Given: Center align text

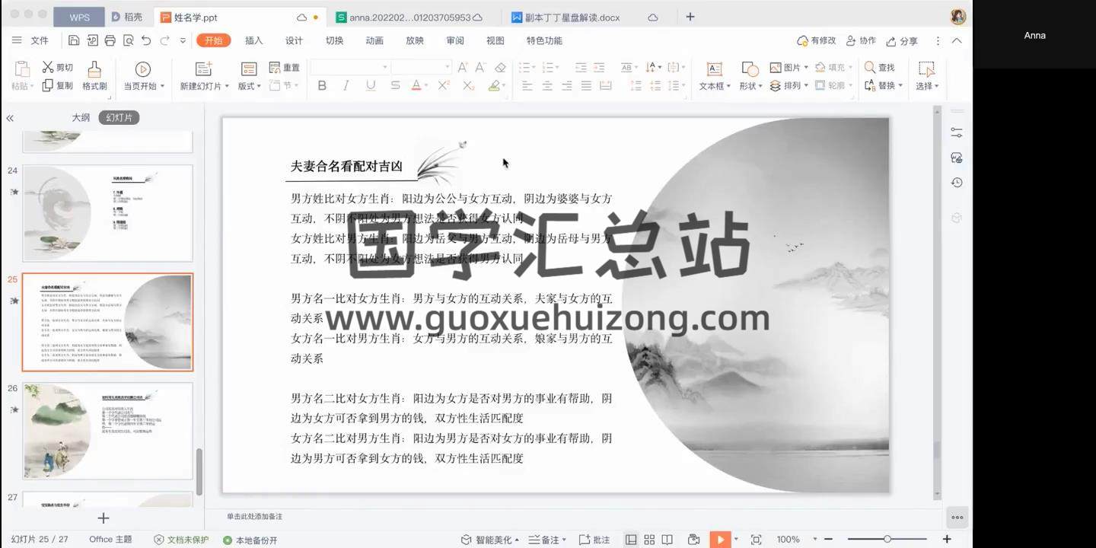Looking at the screenshot, I should tap(546, 86).
